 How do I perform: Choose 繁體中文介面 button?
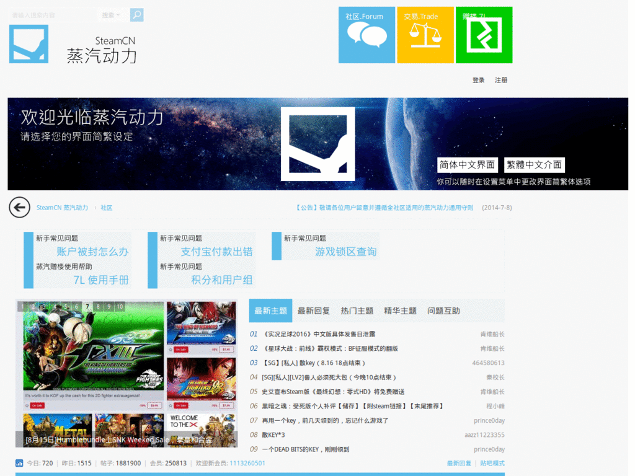tap(534, 165)
